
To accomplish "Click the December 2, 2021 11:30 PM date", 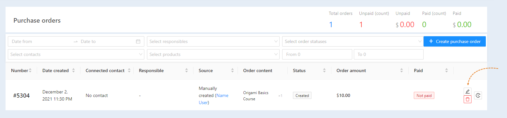I will (x=57, y=95).
